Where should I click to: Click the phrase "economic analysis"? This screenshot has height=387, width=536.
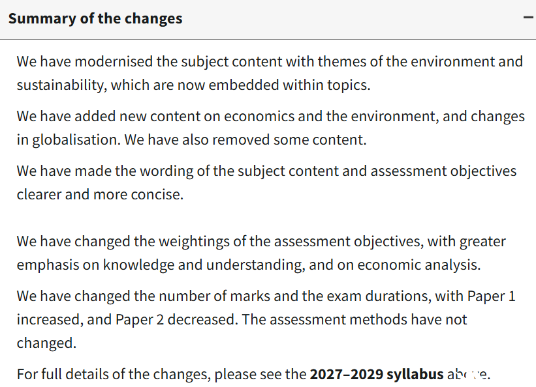tap(419, 265)
